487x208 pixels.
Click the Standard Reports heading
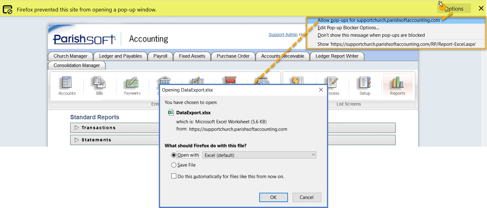pyautogui.click(x=95, y=117)
